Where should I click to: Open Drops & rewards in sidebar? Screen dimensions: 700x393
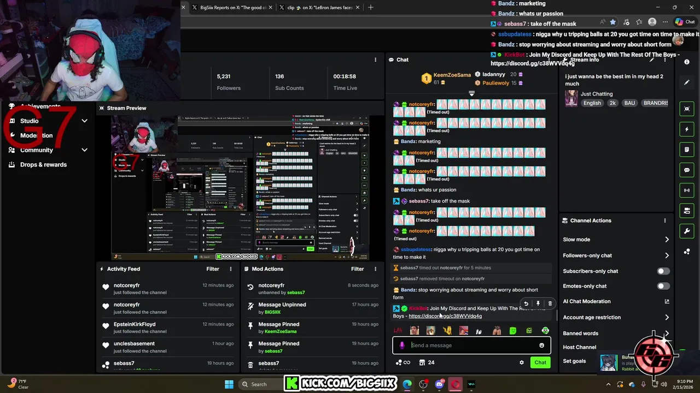pyautogui.click(x=43, y=164)
